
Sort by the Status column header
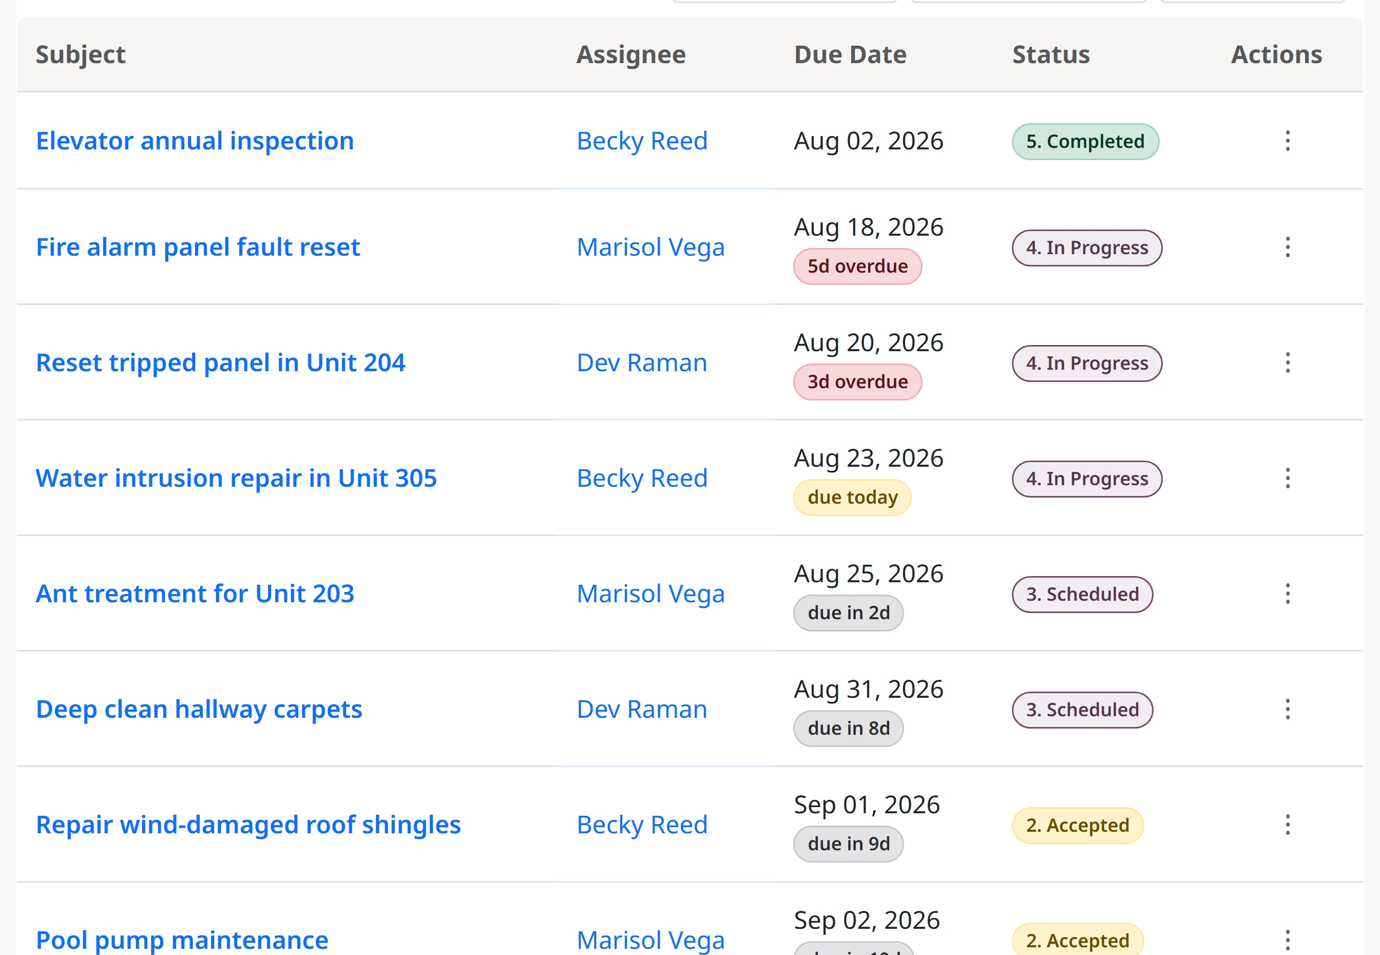[x=1051, y=55]
